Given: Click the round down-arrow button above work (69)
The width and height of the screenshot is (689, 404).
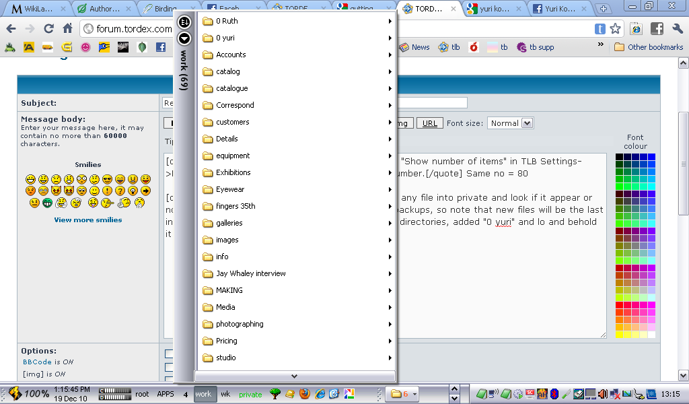Looking at the screenshot, I should click(184, 38).
